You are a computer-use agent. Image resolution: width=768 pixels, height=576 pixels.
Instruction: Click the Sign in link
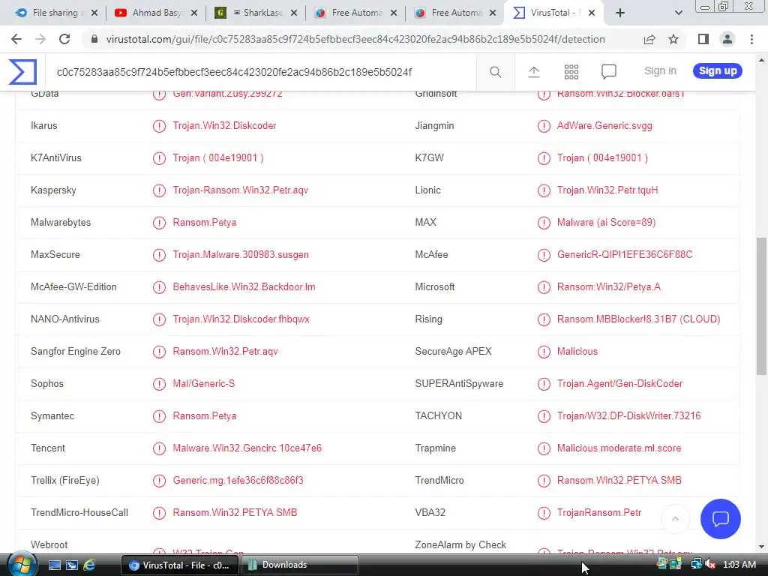[660, 70]
